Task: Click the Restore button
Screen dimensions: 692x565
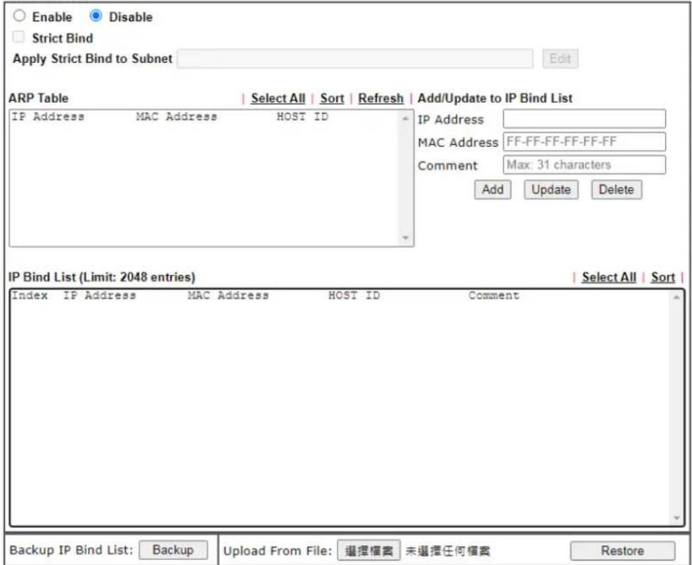Action: pyautogui.click(x=623, y=551)
